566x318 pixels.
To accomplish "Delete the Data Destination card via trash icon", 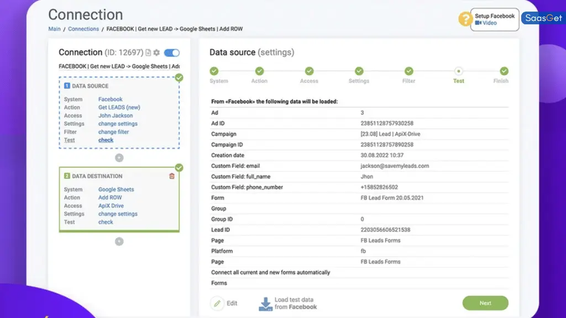I will tap(171, 176).
